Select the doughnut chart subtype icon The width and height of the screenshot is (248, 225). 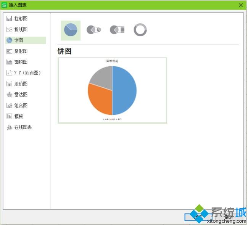(x=140, y=30)
